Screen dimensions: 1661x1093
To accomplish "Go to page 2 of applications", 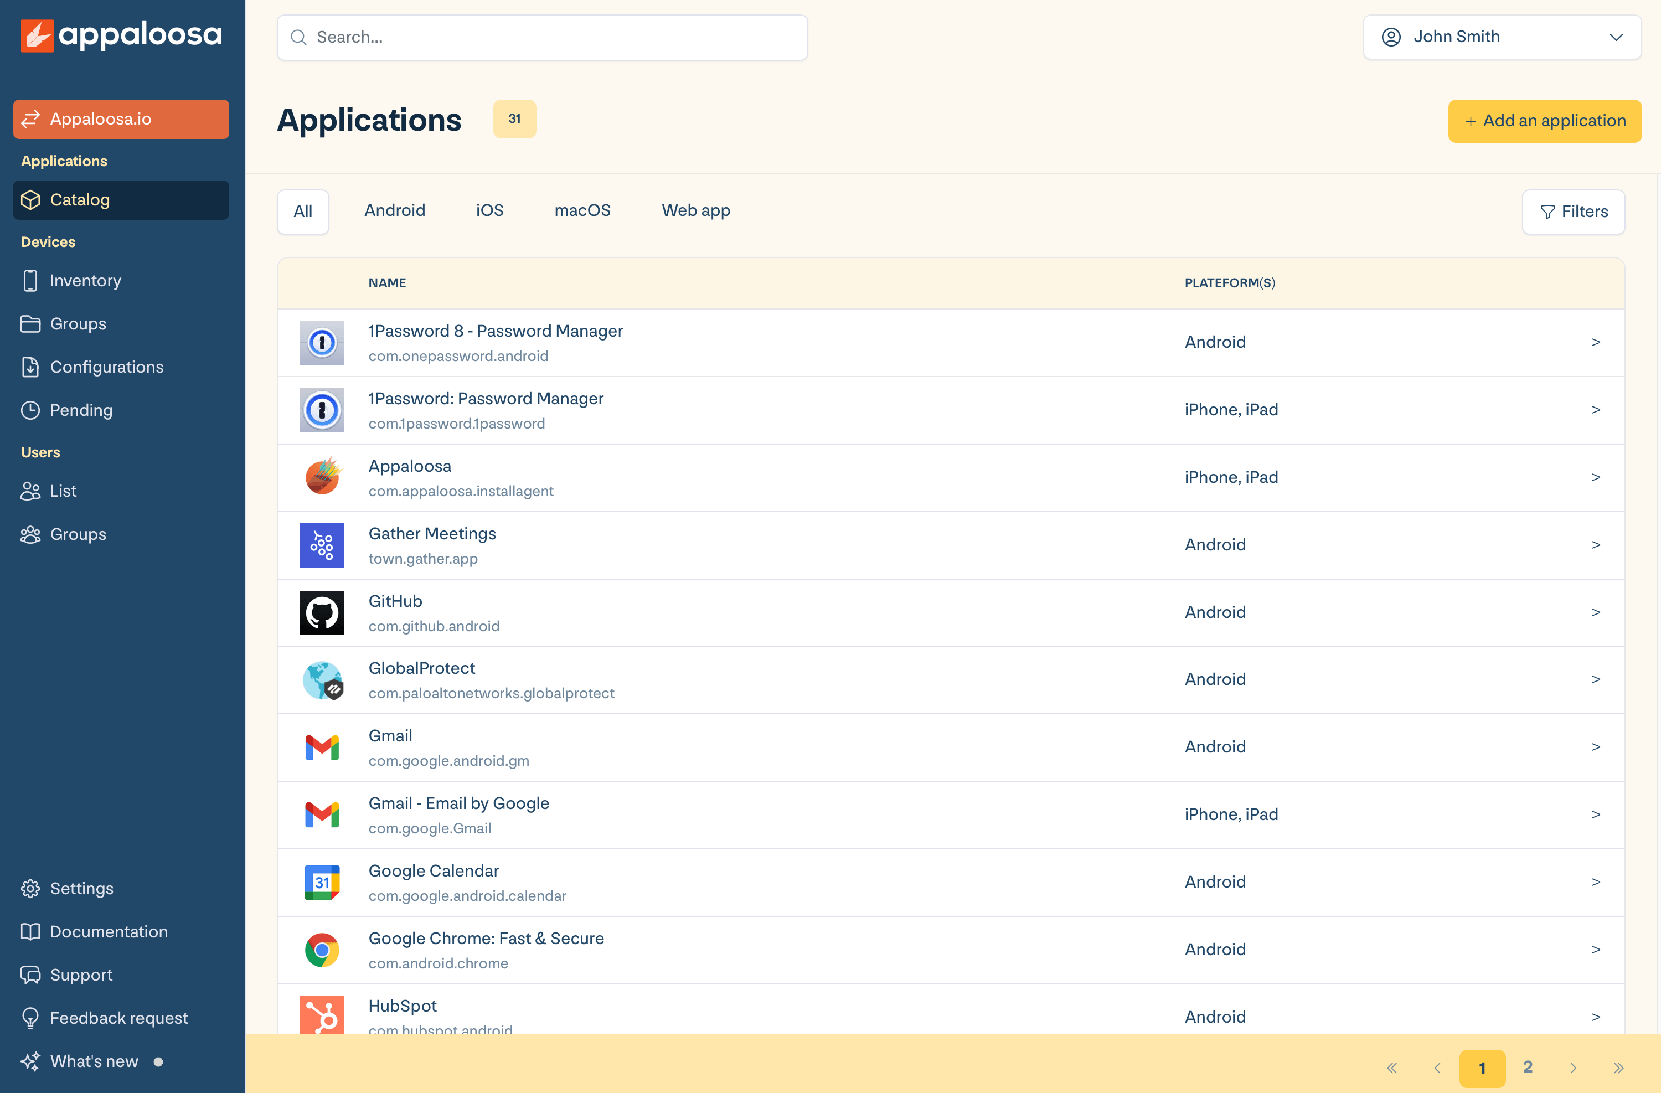I will 1527,1067.
